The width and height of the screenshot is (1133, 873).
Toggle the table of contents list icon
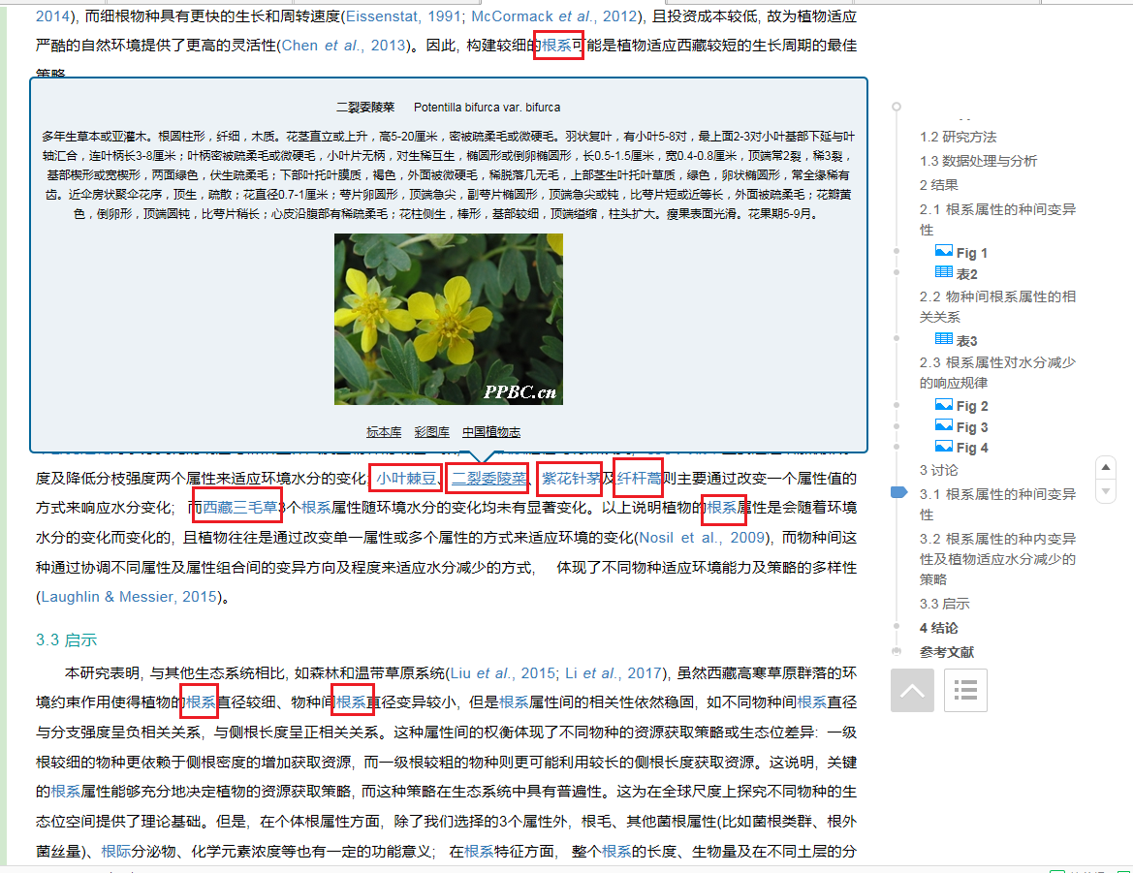pyautogui.click(x=964, y=690)
